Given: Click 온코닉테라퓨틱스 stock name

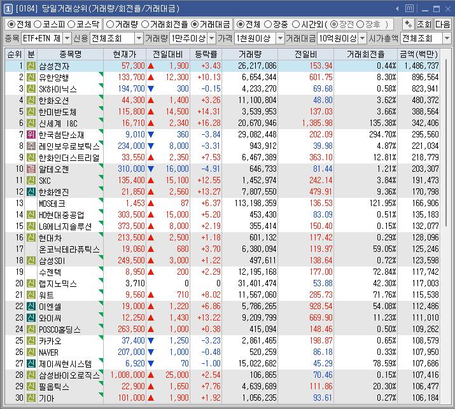Looking at the screenshot, I should click(69, 249).
